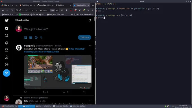The width and height of the screenshot is (192, 108).
Task: Open Twitter search via magnifier icon
Action: [6, 36]
